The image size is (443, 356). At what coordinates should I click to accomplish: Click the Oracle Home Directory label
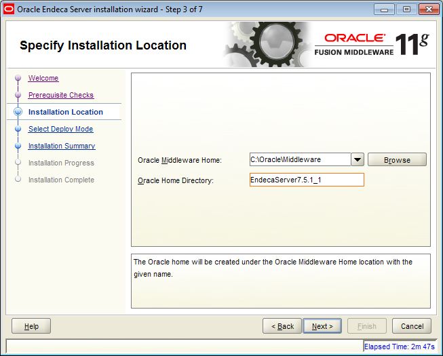[x=176, y=180]
